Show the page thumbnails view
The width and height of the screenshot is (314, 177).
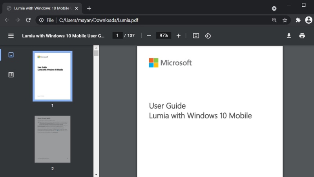pos(11,55)
